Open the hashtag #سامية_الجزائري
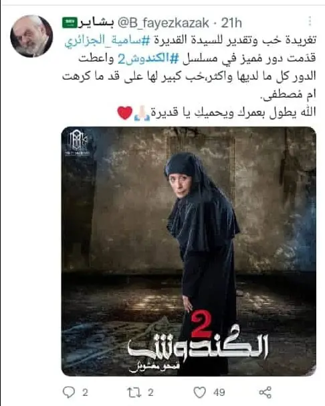Viewport: 325px width, 406px height. coord(107,41)
